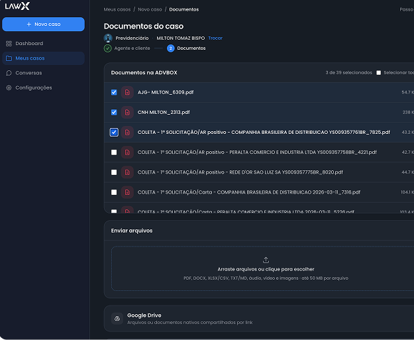Open the Google Drive option

259,319
